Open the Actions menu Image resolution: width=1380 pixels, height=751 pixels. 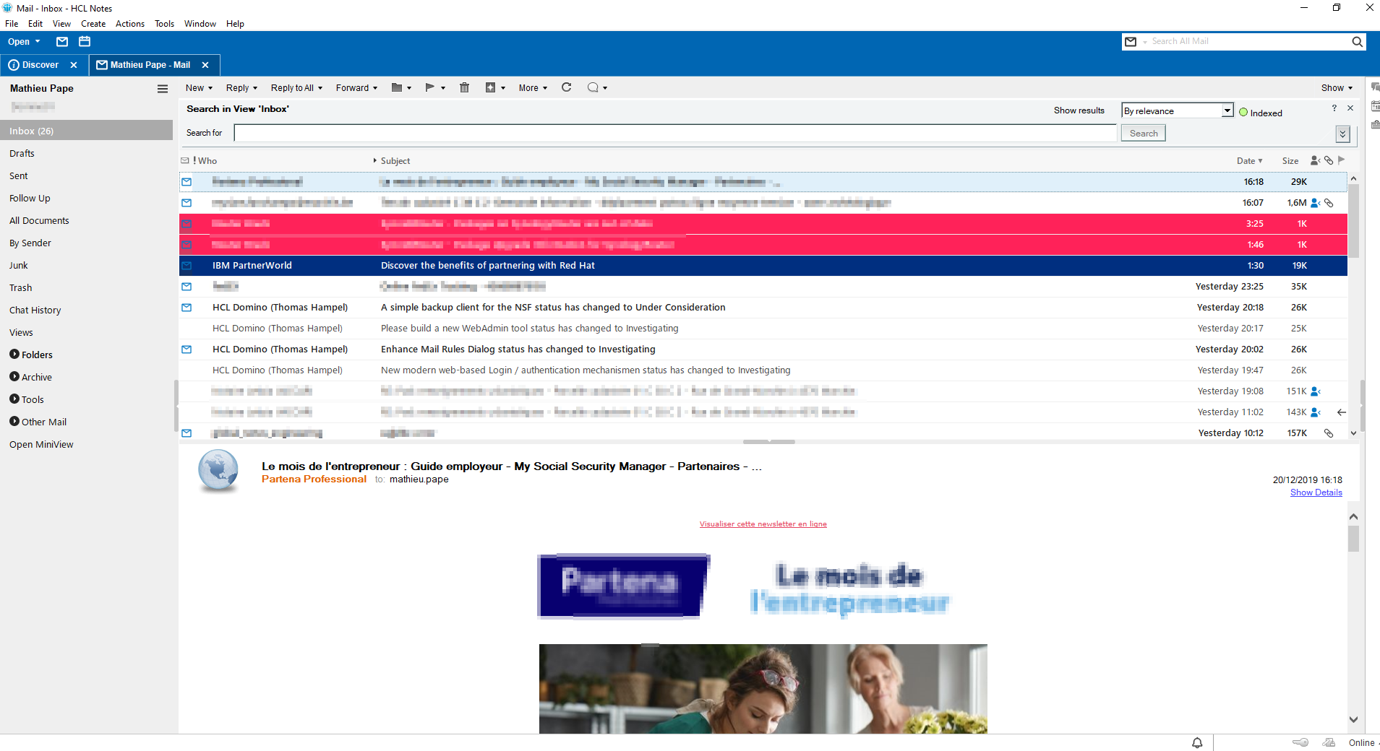[x=130, y=24]
